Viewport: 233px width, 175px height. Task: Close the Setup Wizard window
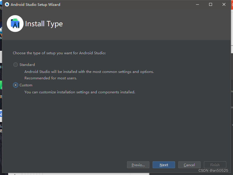point(224,4)
